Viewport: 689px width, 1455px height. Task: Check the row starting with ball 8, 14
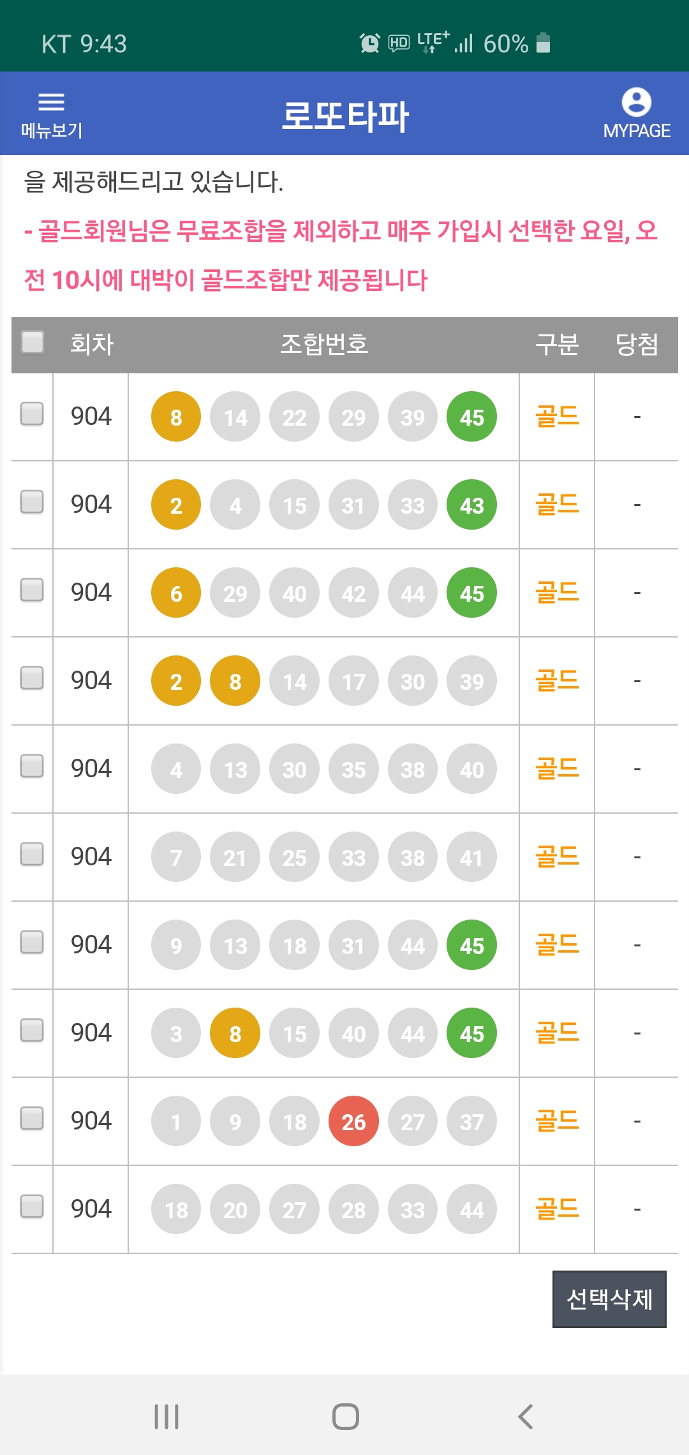pos(32,413)
